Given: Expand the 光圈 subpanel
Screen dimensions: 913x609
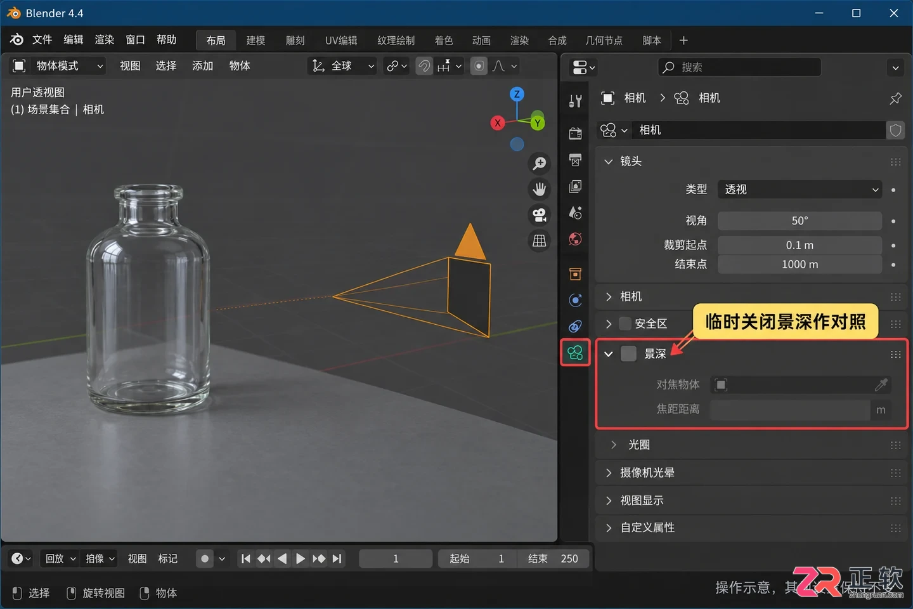Looking at the screenshot, I should pos(751,445).
